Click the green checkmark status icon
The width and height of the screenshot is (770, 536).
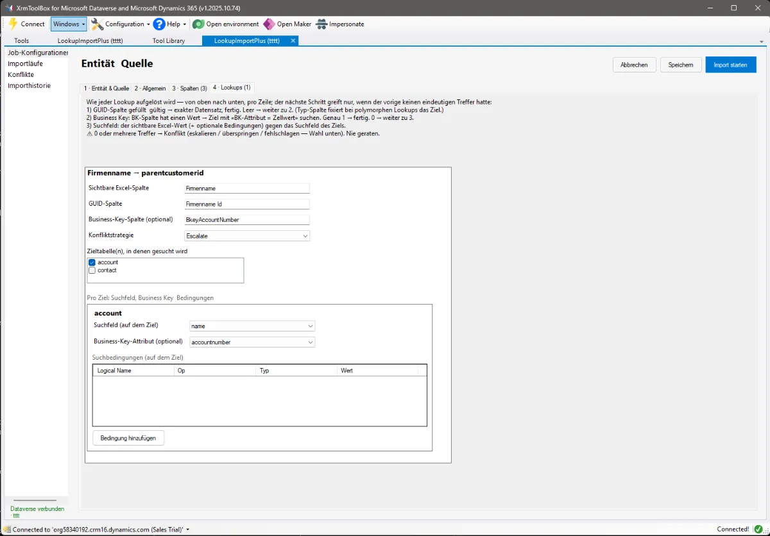point(758,529)
